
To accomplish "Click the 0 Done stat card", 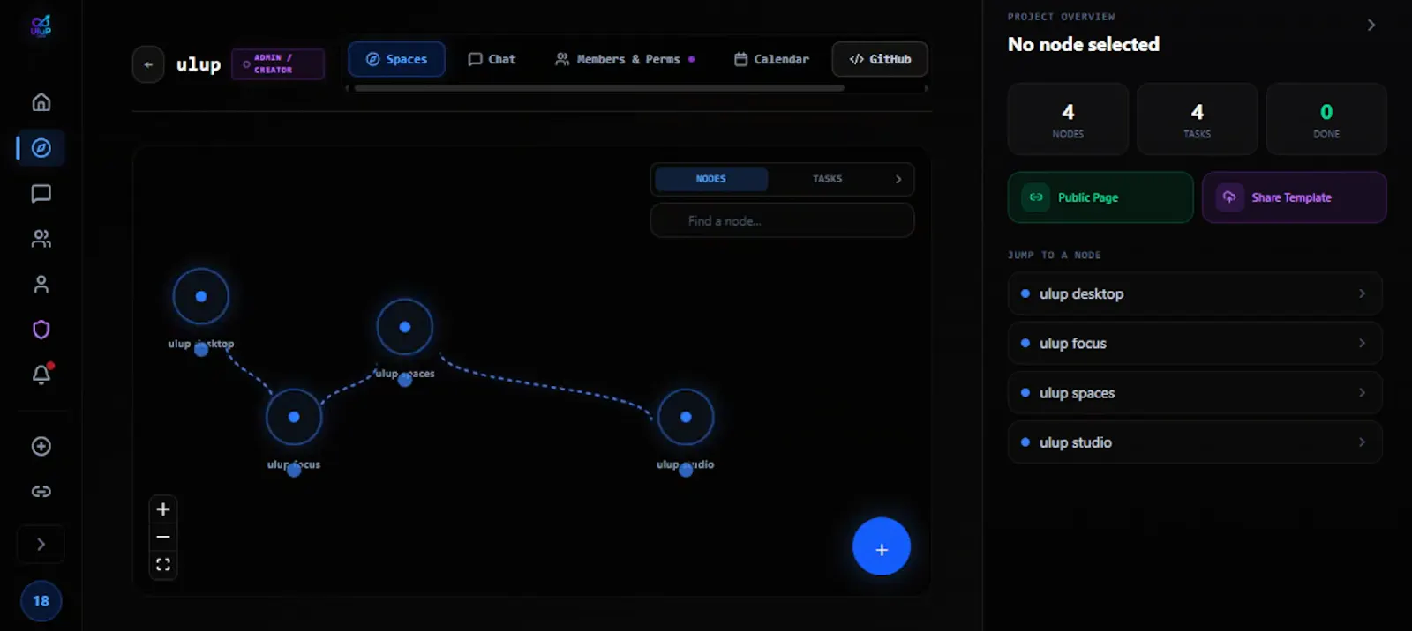I will [x=1326, y=119].
